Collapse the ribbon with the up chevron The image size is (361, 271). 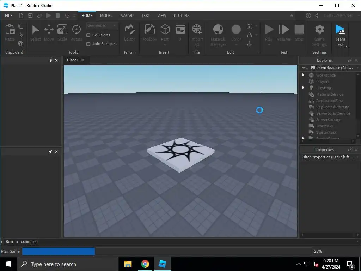click(x=292, y=16)
